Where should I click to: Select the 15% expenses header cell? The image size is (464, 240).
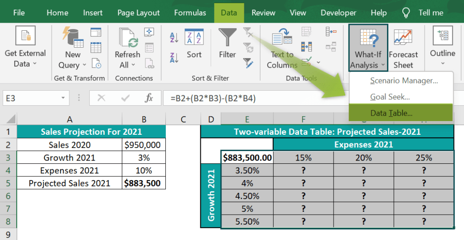(x=303, y=157)
